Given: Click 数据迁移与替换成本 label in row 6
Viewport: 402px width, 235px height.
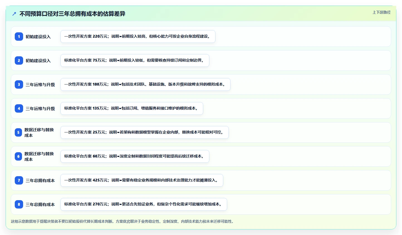Looking at the screenshot, I should [39, 156].
